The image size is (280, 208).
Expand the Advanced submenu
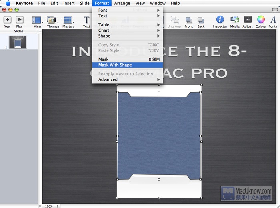[128, 79]
